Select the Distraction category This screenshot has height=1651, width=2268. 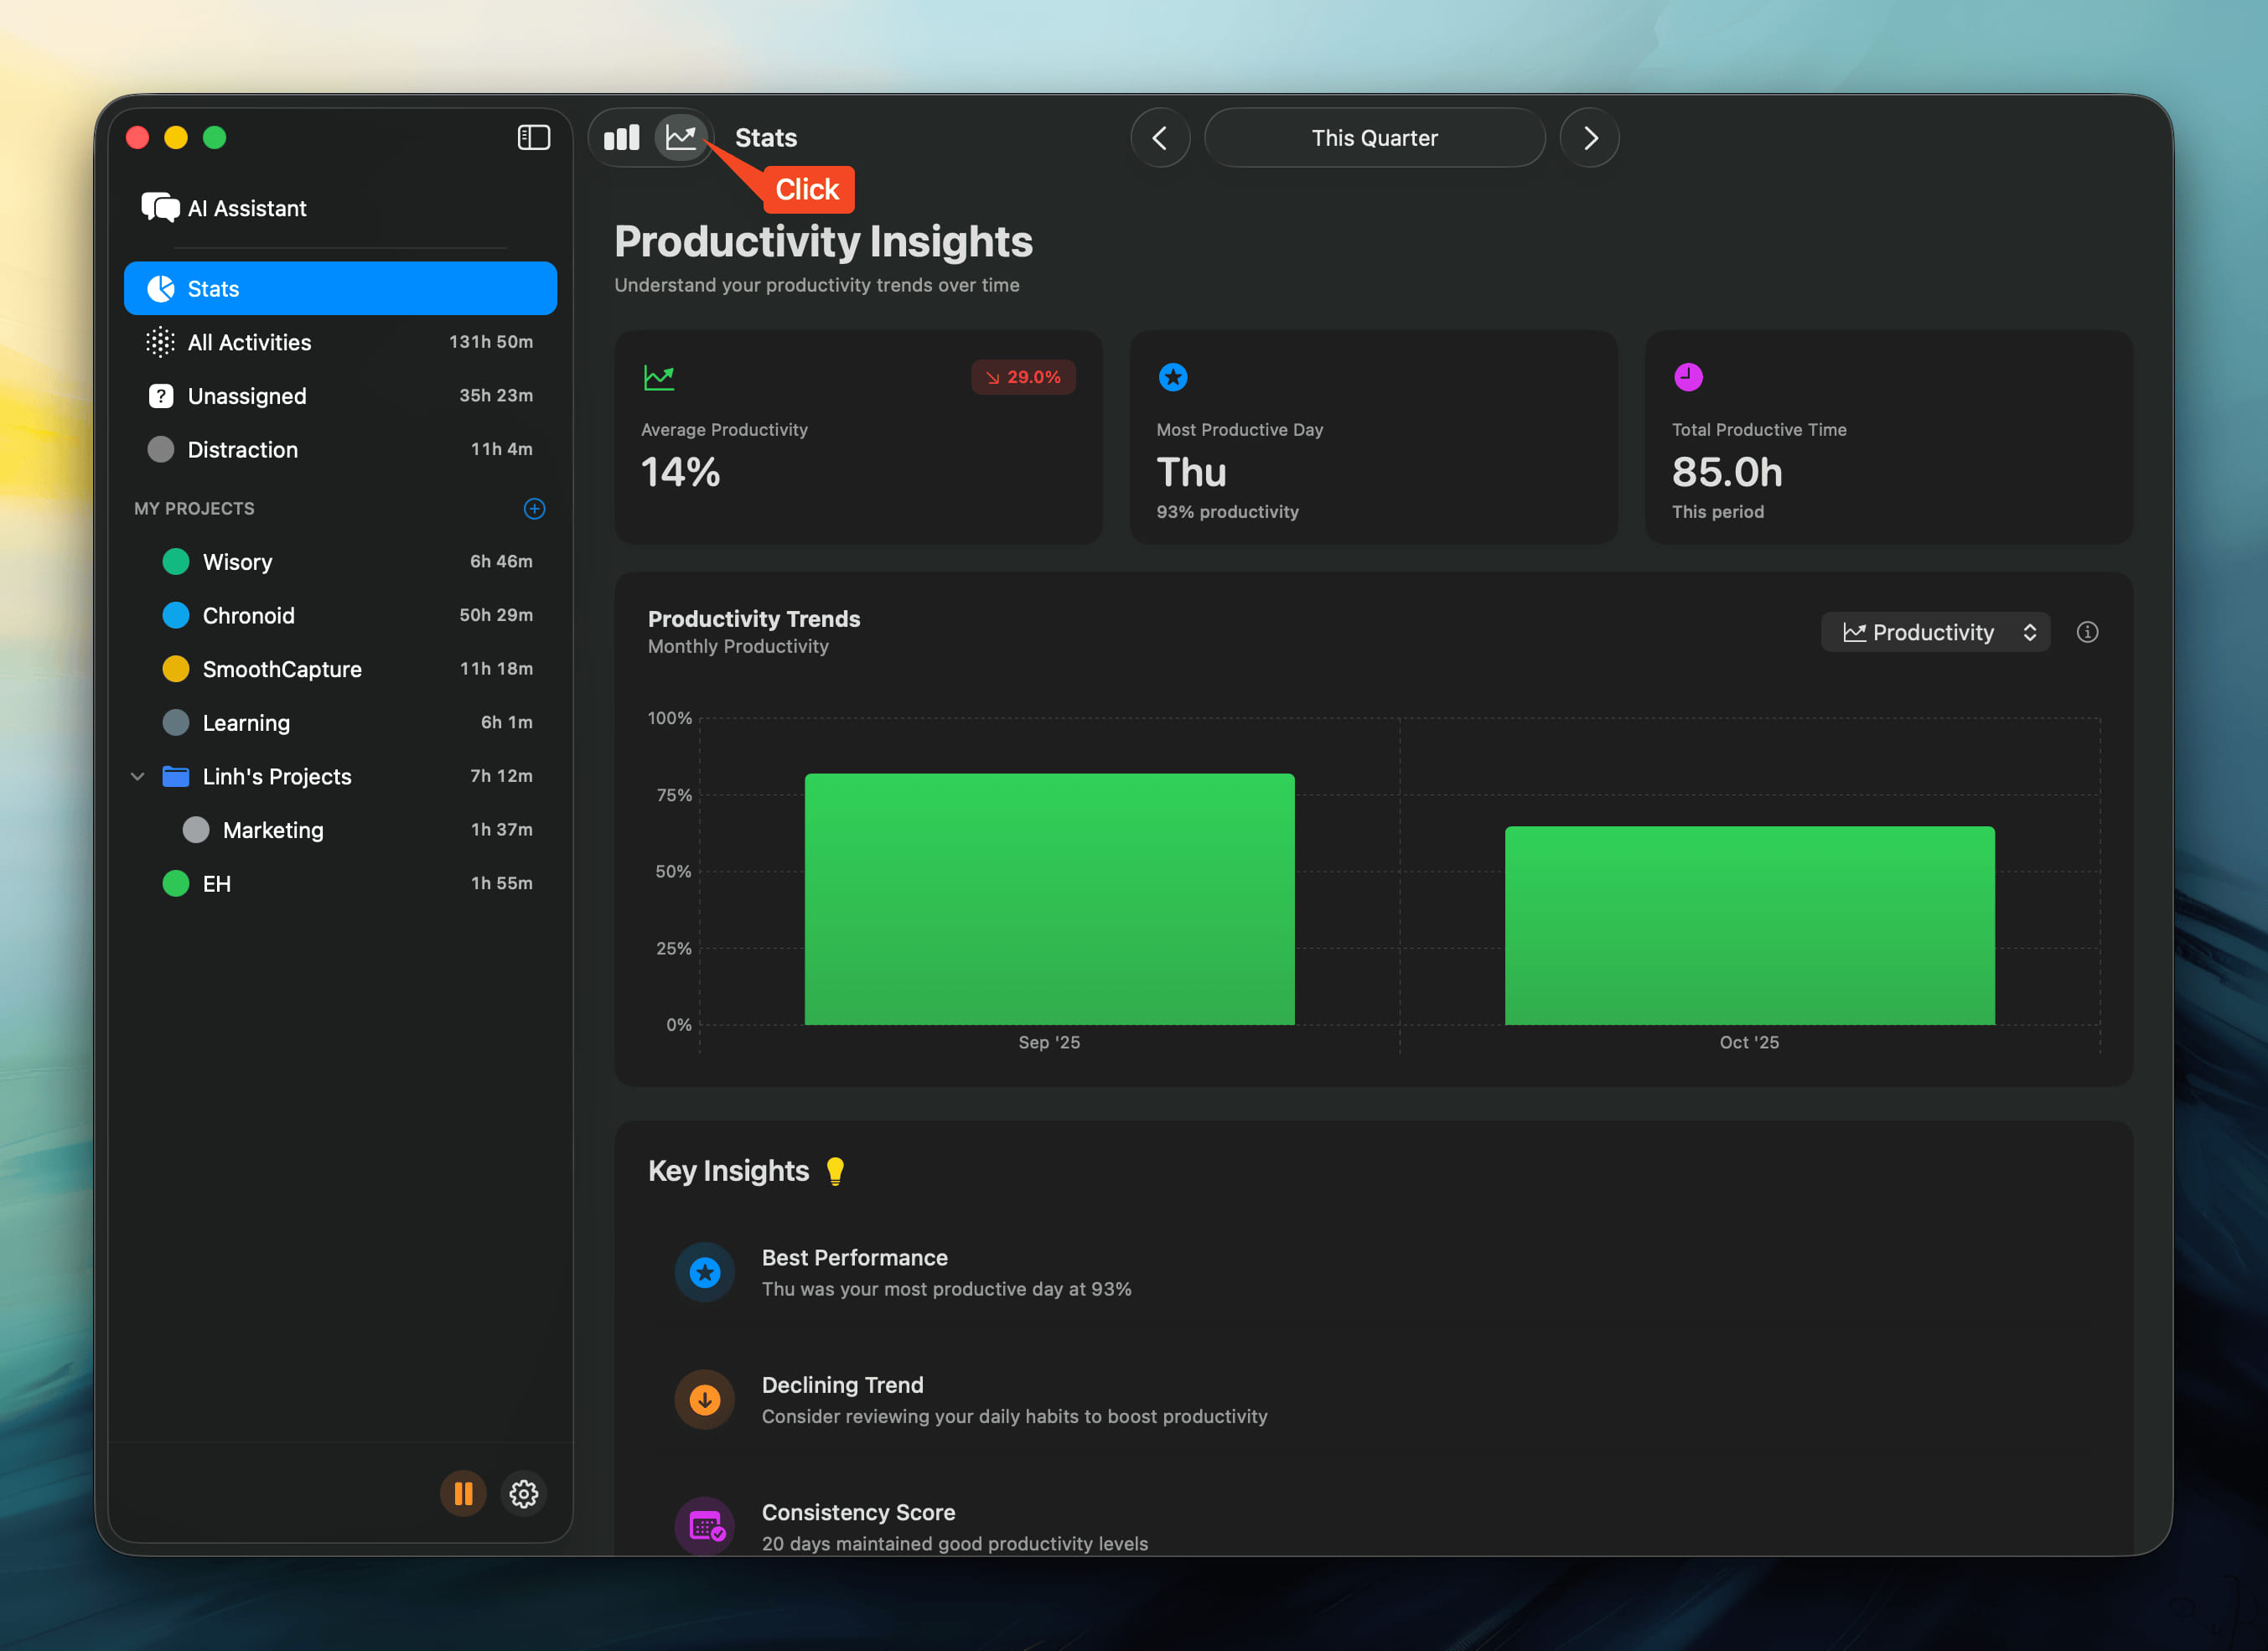pyautogui.click(x=242, y=449)
